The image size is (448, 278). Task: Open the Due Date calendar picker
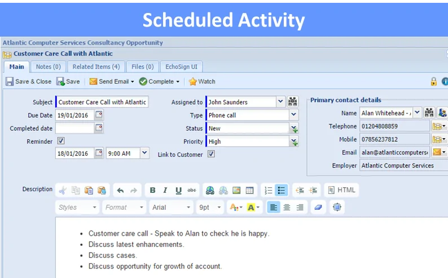tap(99, 115)
